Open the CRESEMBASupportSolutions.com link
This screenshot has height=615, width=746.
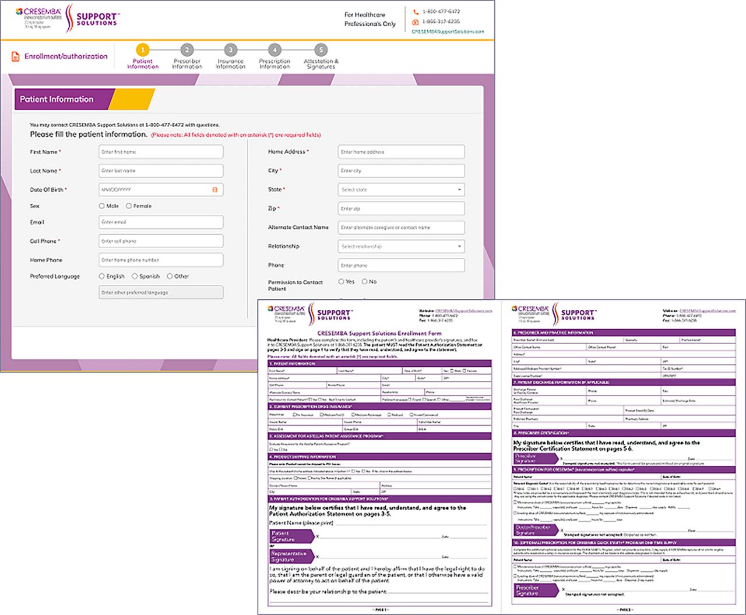(x=448, y=31)
